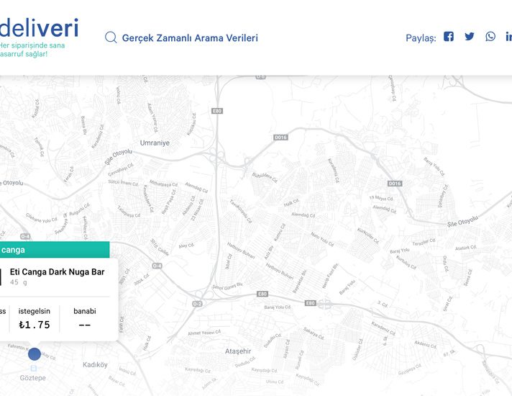Click the Ataşehir map label

pos(238,351)
